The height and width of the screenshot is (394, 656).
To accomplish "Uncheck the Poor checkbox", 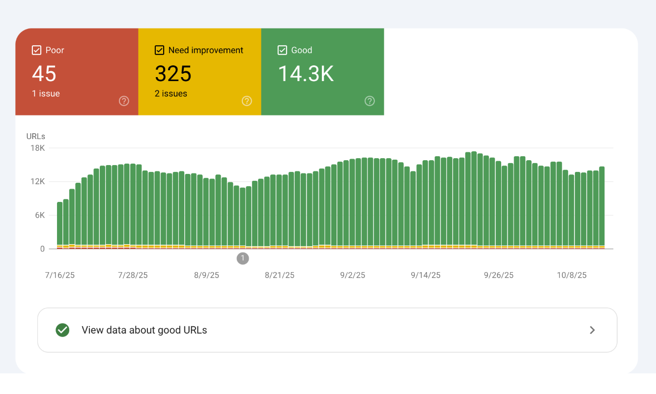I will tap(36, 50).
